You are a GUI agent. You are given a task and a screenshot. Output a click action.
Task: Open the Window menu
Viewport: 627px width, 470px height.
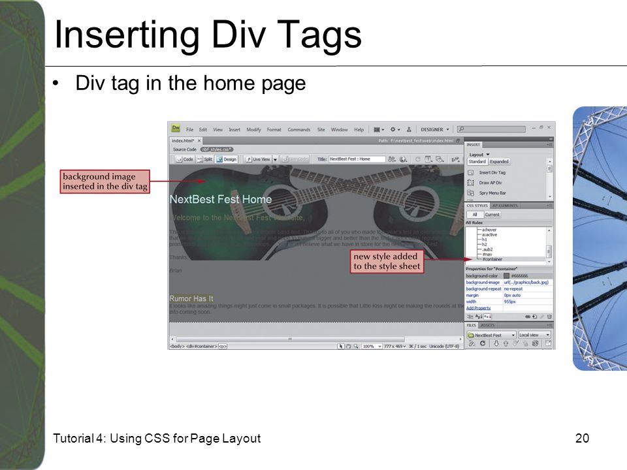click(x=339, y=129)
